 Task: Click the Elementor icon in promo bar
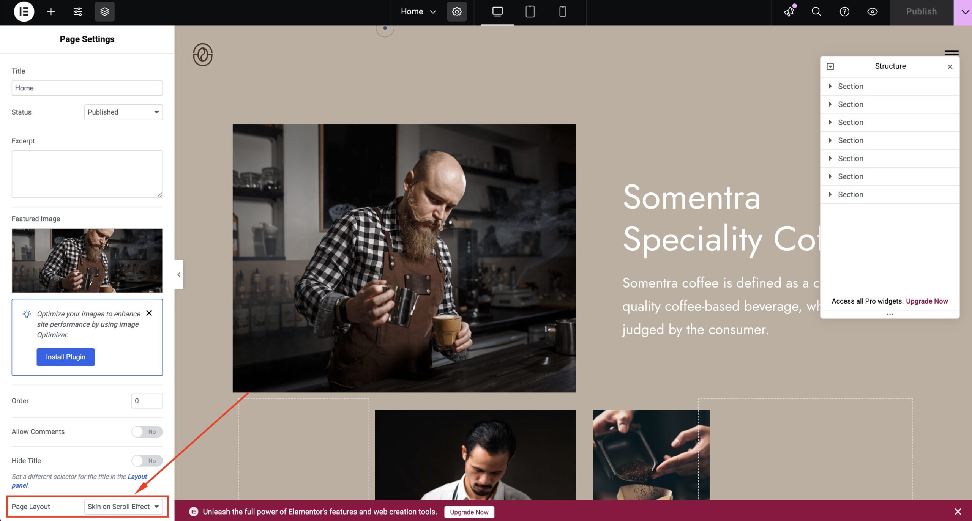[194, 512]
